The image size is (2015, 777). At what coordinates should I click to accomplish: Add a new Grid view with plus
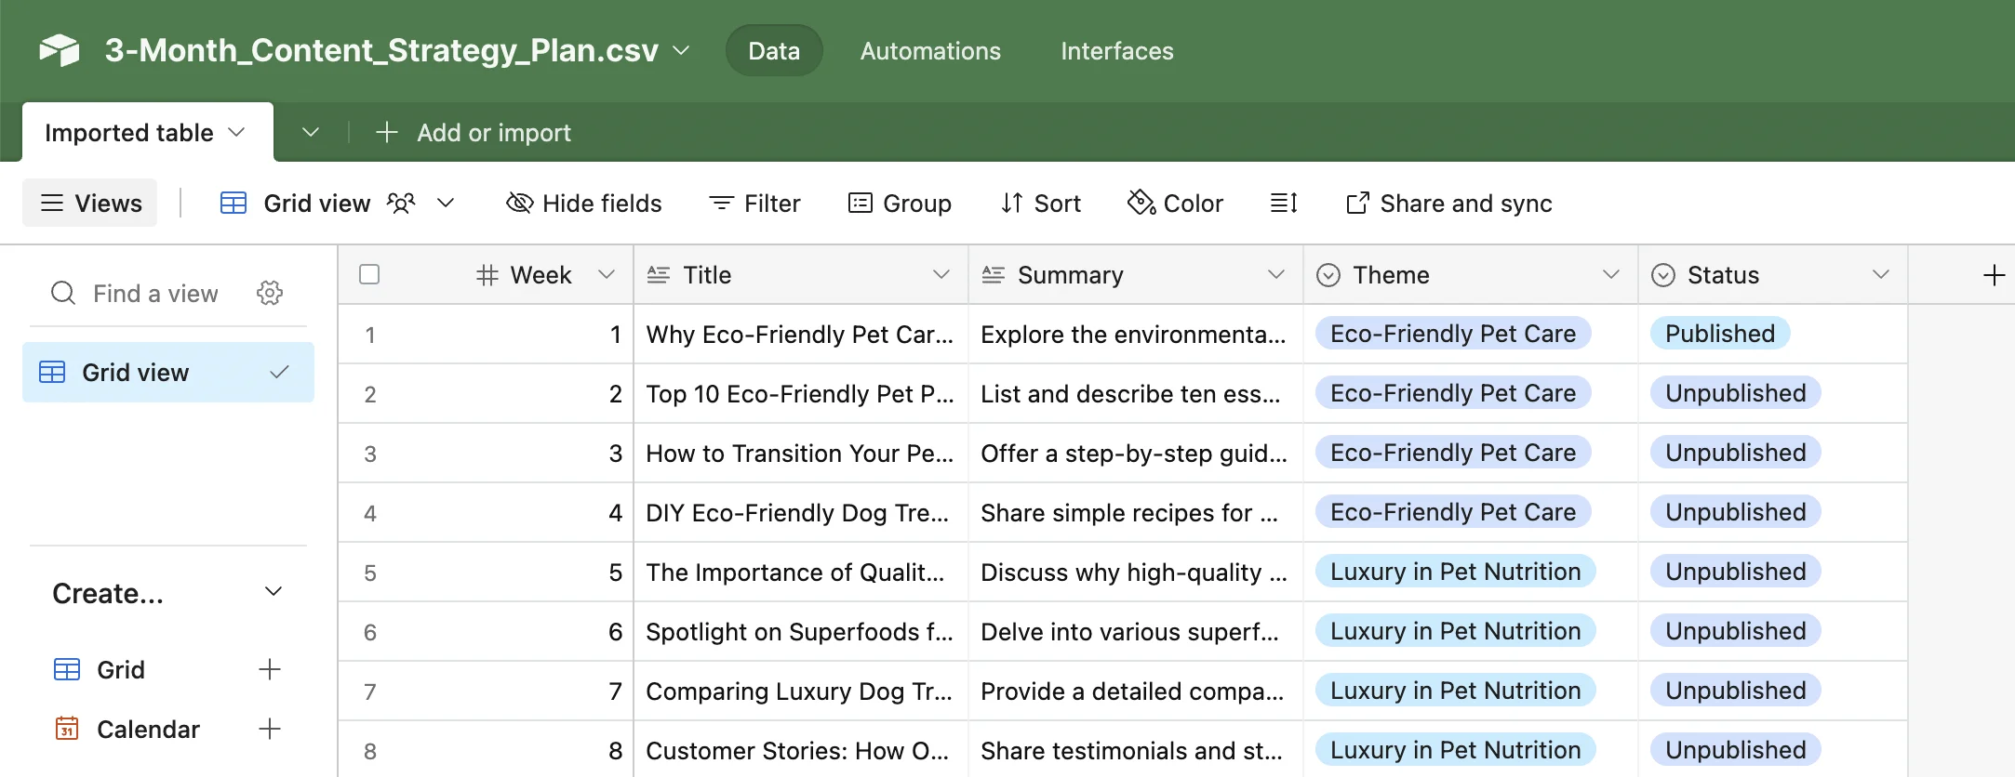click(x=270, y=669)
